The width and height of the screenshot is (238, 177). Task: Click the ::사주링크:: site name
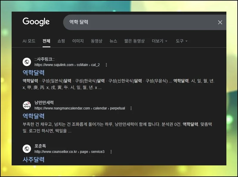[44, 59]
